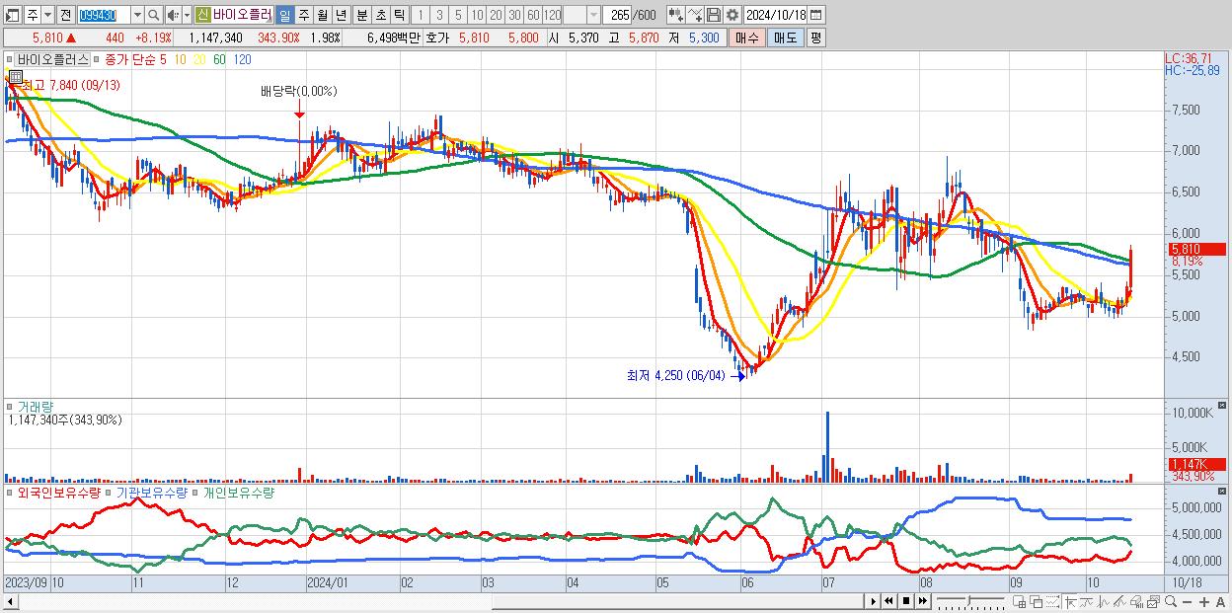Click the chart line tool icon
This screenshot has width=1232, height=613.
click(695, 15)
